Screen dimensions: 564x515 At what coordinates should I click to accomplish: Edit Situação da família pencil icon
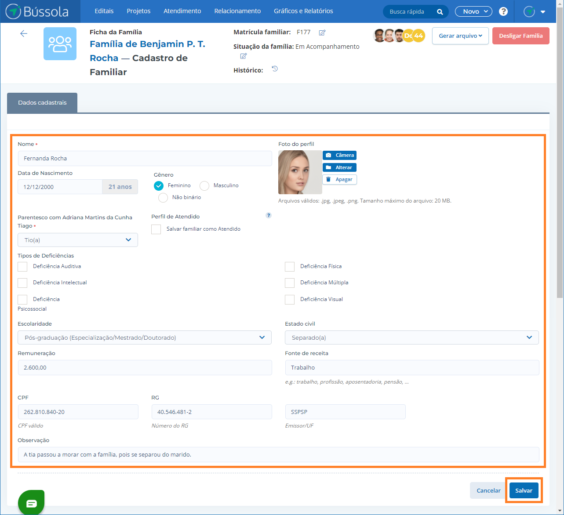click(244, 56)
